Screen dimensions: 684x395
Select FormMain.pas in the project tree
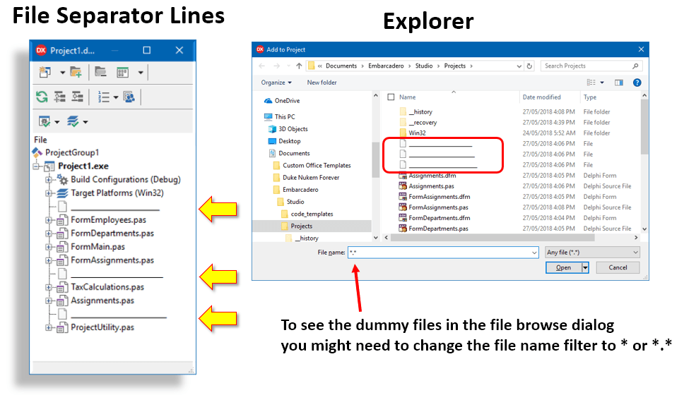point(98,247)
